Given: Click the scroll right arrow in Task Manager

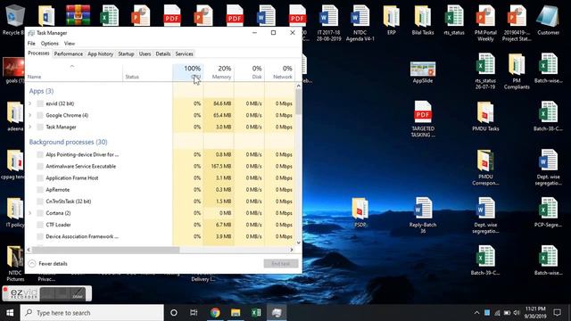Looking at the screenshot, I should pyautogui.click(x=292, y=250).
